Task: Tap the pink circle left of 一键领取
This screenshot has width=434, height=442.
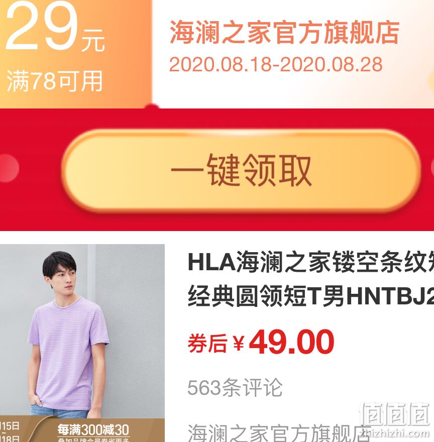Action: coord(9,168)
